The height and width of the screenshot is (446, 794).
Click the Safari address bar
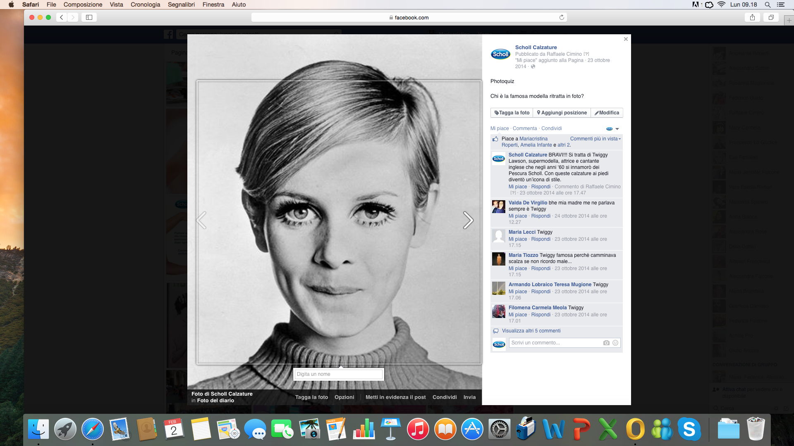point(409,17)
